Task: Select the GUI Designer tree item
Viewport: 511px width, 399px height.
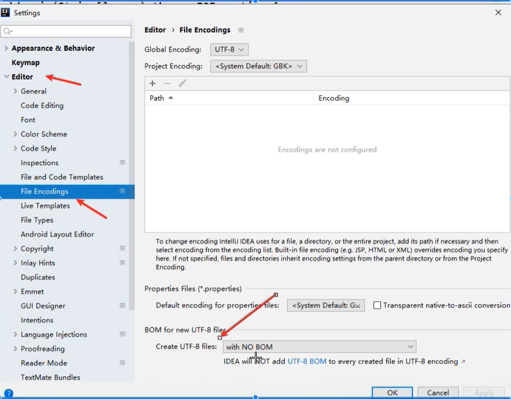Action: tap(43, 306)
